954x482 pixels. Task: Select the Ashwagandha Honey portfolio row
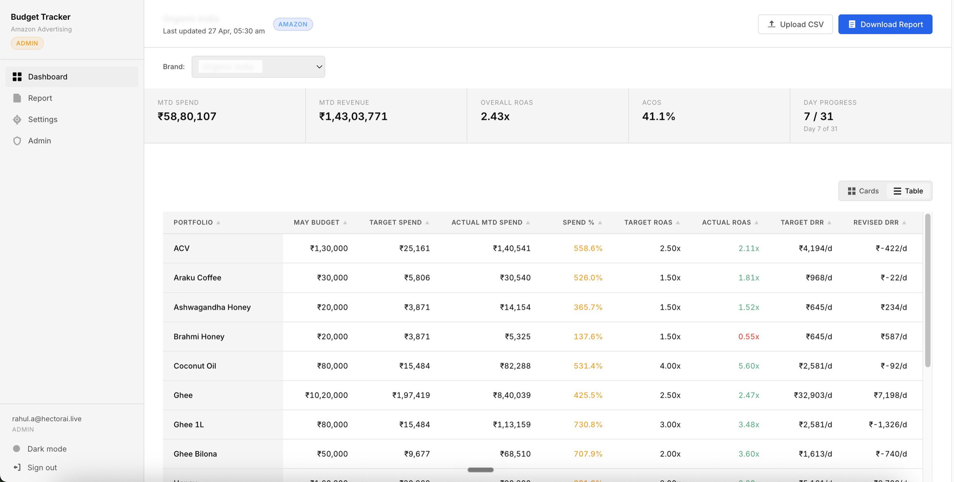pyautogui.click(x=543, y=307)
